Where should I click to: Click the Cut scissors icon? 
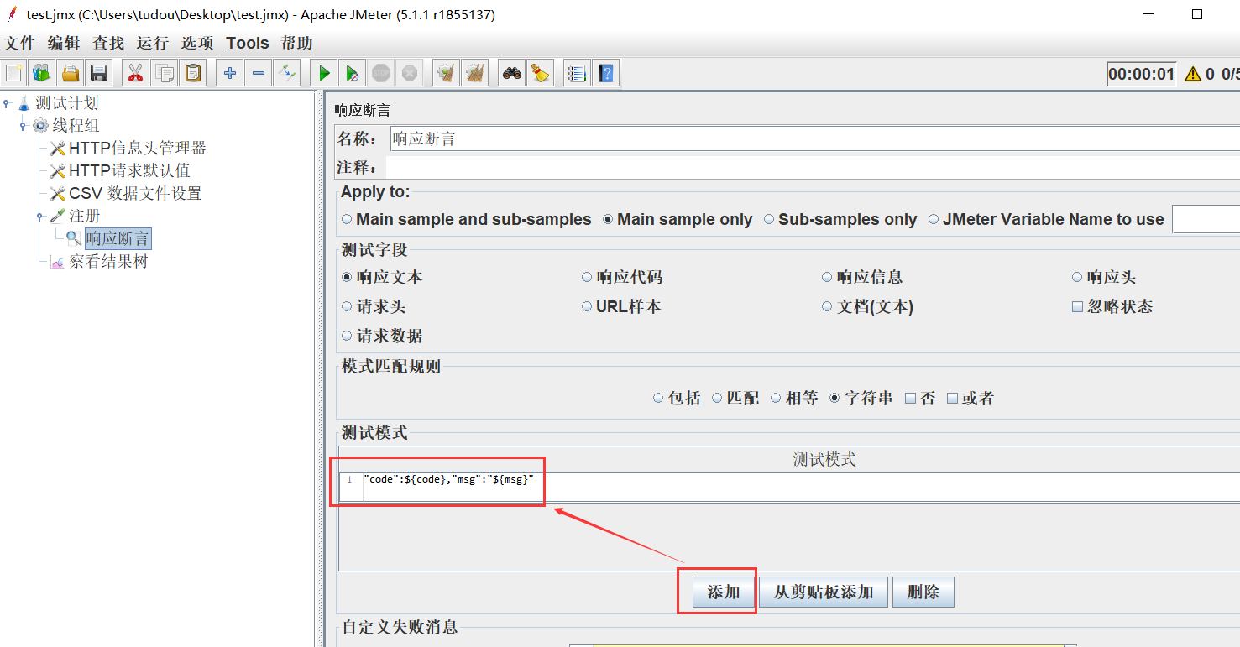click(x=134, y=73)
